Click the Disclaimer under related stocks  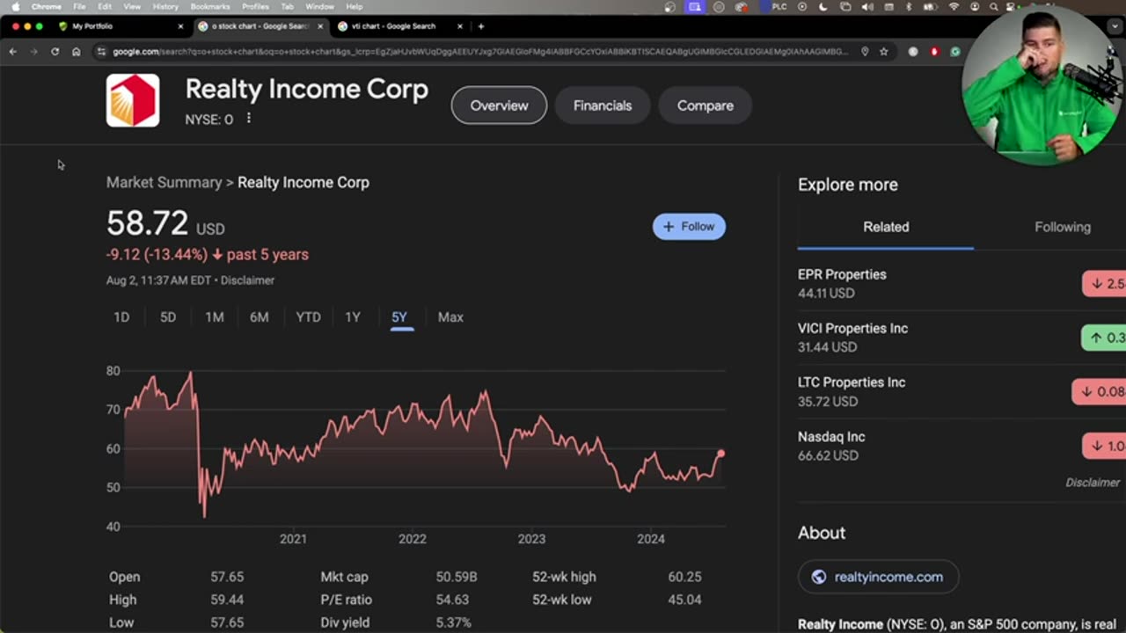1093,483
